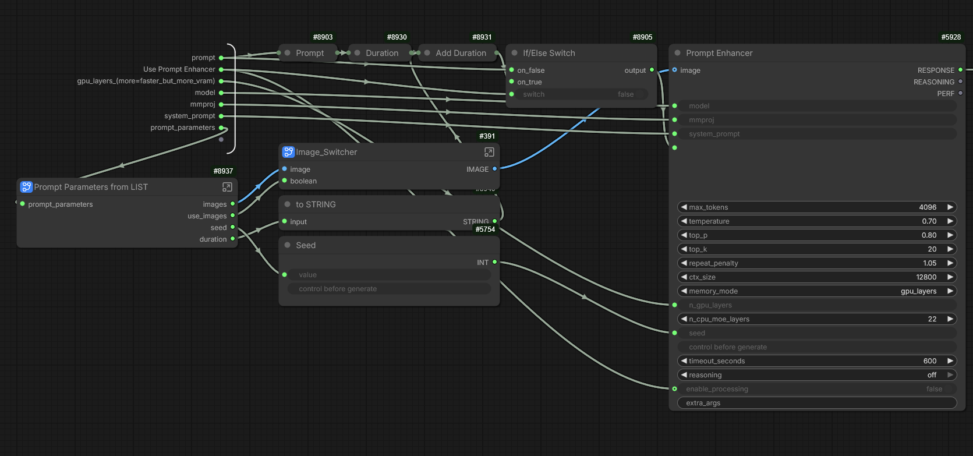Increase timeout_seconds with its right arrow

(x=950, y=361)
